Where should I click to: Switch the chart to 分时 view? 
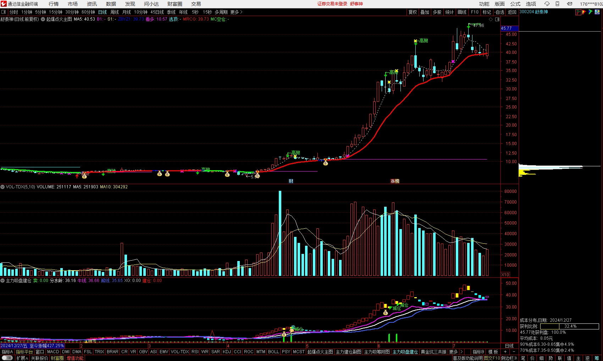click(13, 12)
